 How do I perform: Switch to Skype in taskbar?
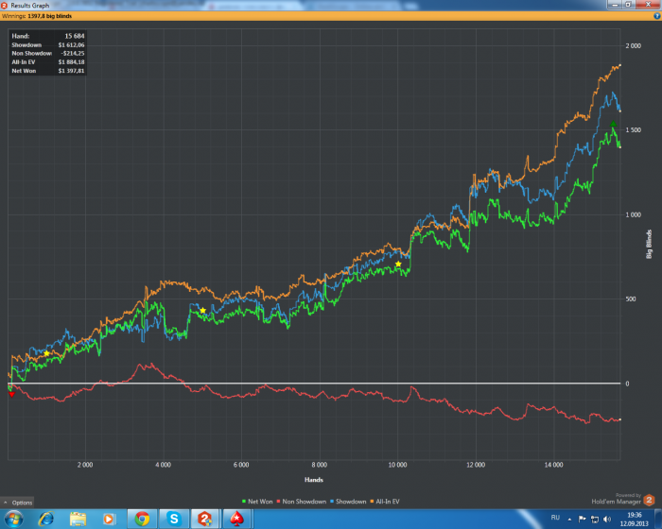point(173,519)
